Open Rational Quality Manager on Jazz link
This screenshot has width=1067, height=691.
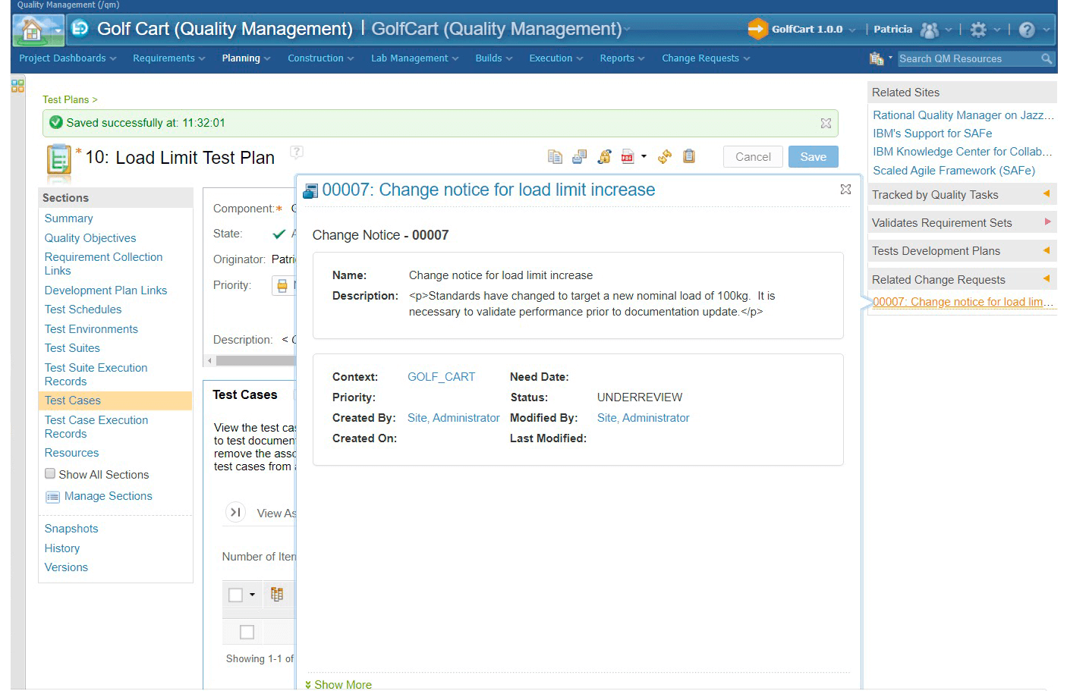coord(963,115)
